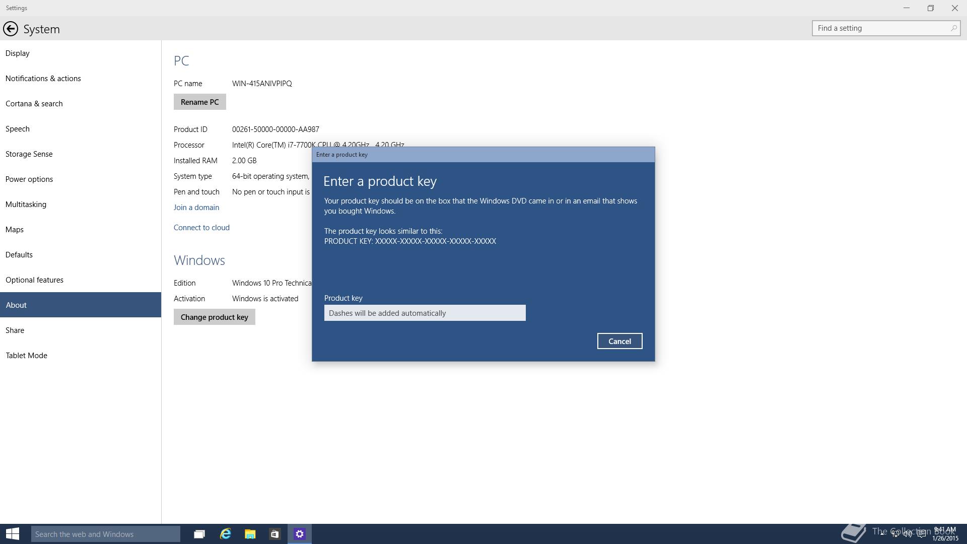Click the PC name WIN-415ANIVPIPQ
Image resolution: width=967 pixels, height=544 pixels.
pyautogui.click(x=262, y=83)
